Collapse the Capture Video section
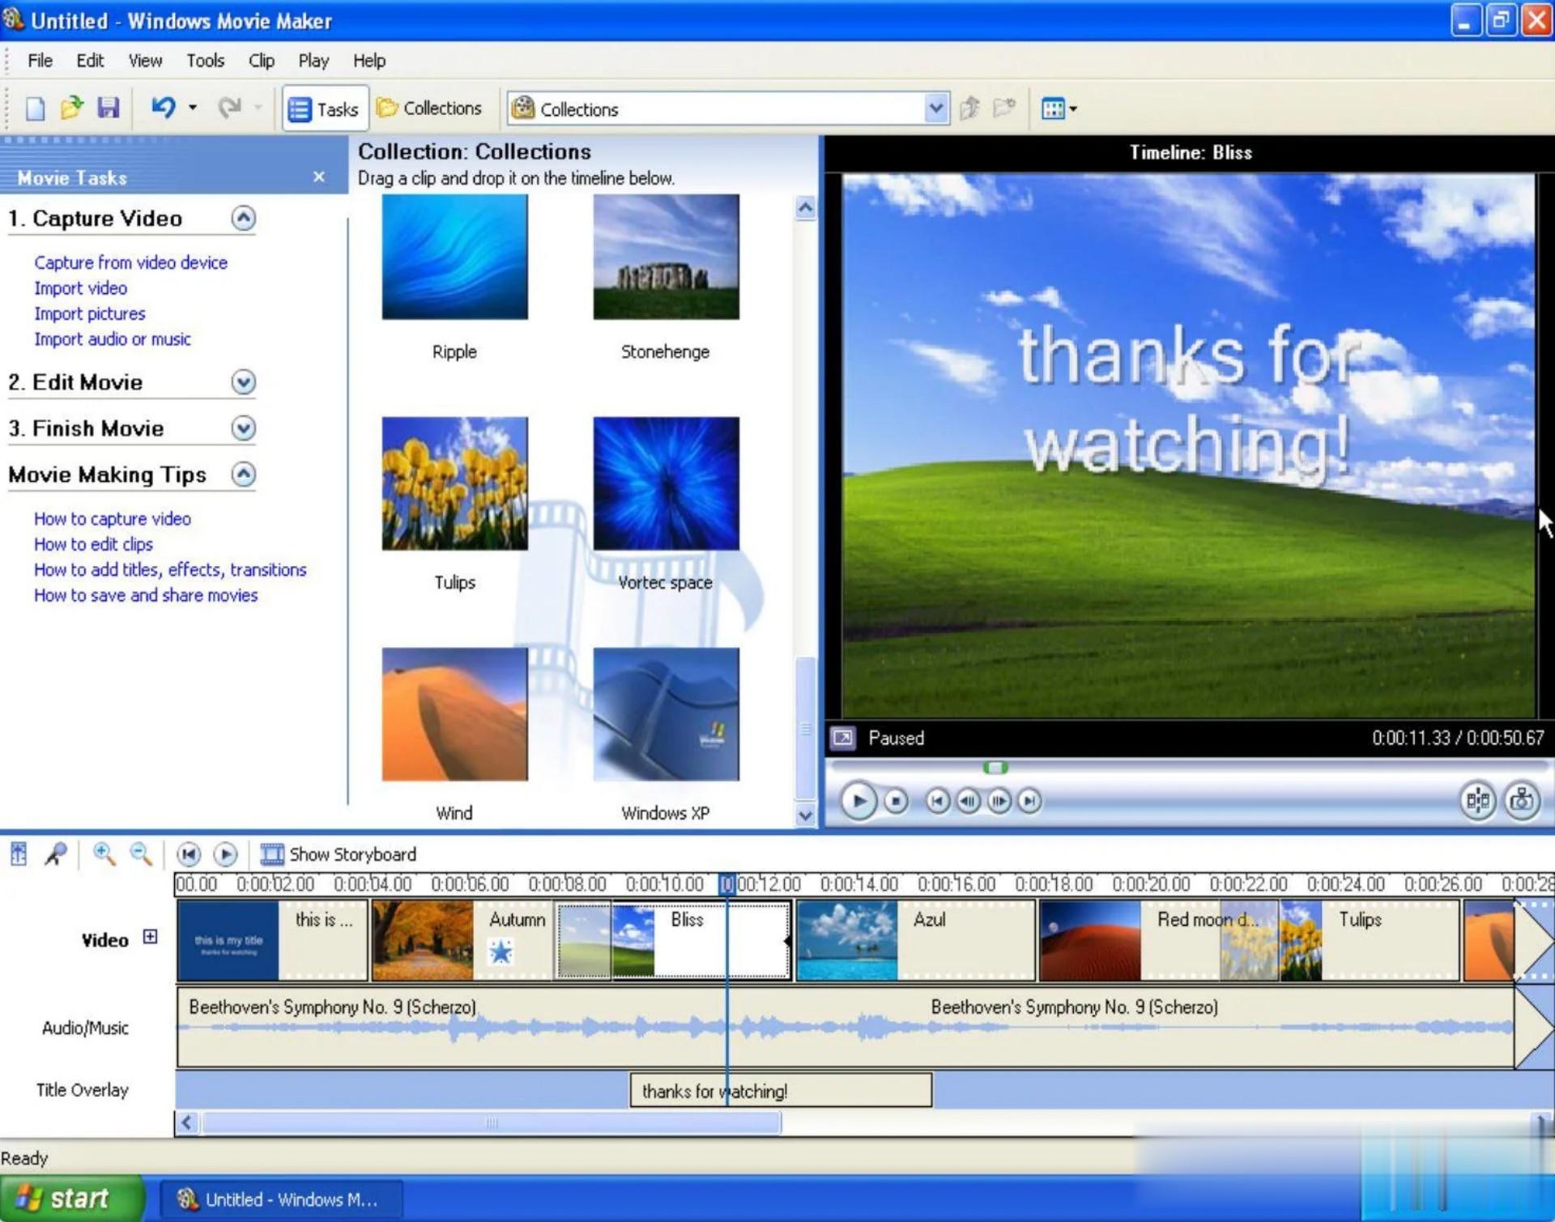Image resolution: width=1555 pixels, height=1222 pixels. click(x=242, y=218)
